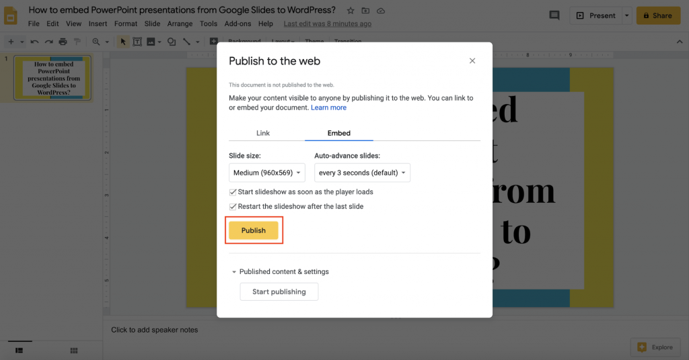Screen dimensions: 689x360
Task: Toggle Start slideshow as soon as player loads
Action: click(x=233, y=192)
